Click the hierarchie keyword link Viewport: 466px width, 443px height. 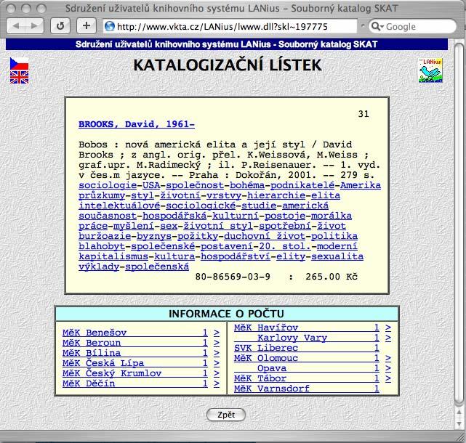tap(276, 195)
